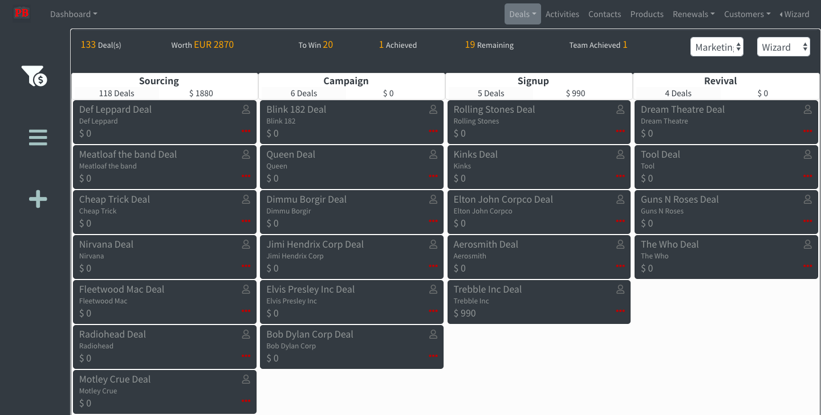Image resolution: width=821 pixels, height=415 pixels.
Task: Click the Elton John Corpco company name
Action: click(483, 211)
